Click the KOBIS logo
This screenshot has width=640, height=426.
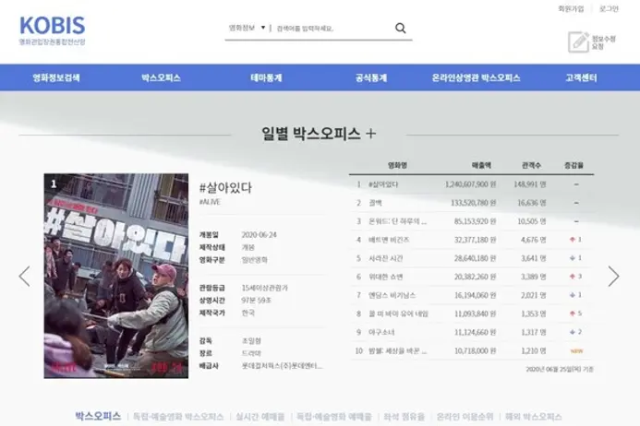tap(52, 29)
